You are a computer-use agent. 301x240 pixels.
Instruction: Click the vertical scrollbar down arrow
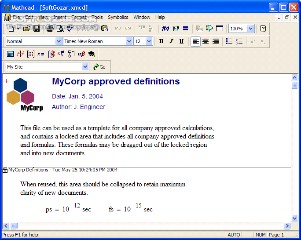point(295,218)
